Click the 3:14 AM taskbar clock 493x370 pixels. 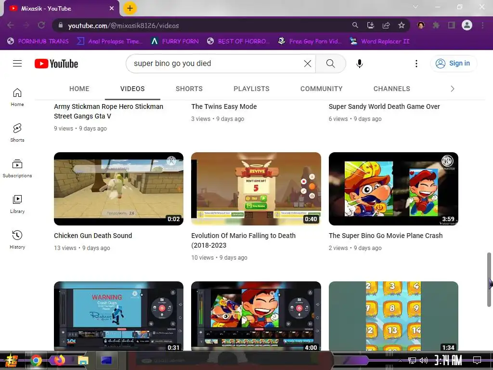point(448,360)
